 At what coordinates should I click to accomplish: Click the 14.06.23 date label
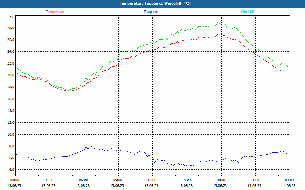289,185
